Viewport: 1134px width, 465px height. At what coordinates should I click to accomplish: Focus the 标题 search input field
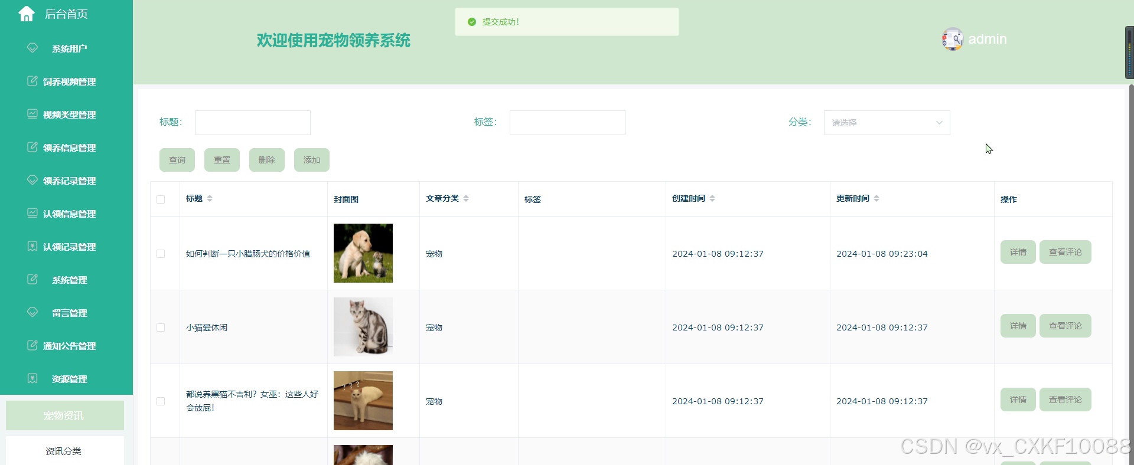(253, 123)
